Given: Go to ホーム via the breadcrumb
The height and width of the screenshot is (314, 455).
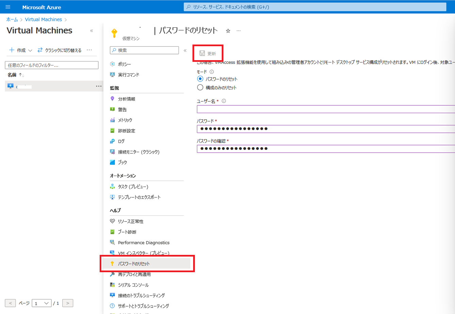Looking at the screenshot, I should (x=12, y=19).
